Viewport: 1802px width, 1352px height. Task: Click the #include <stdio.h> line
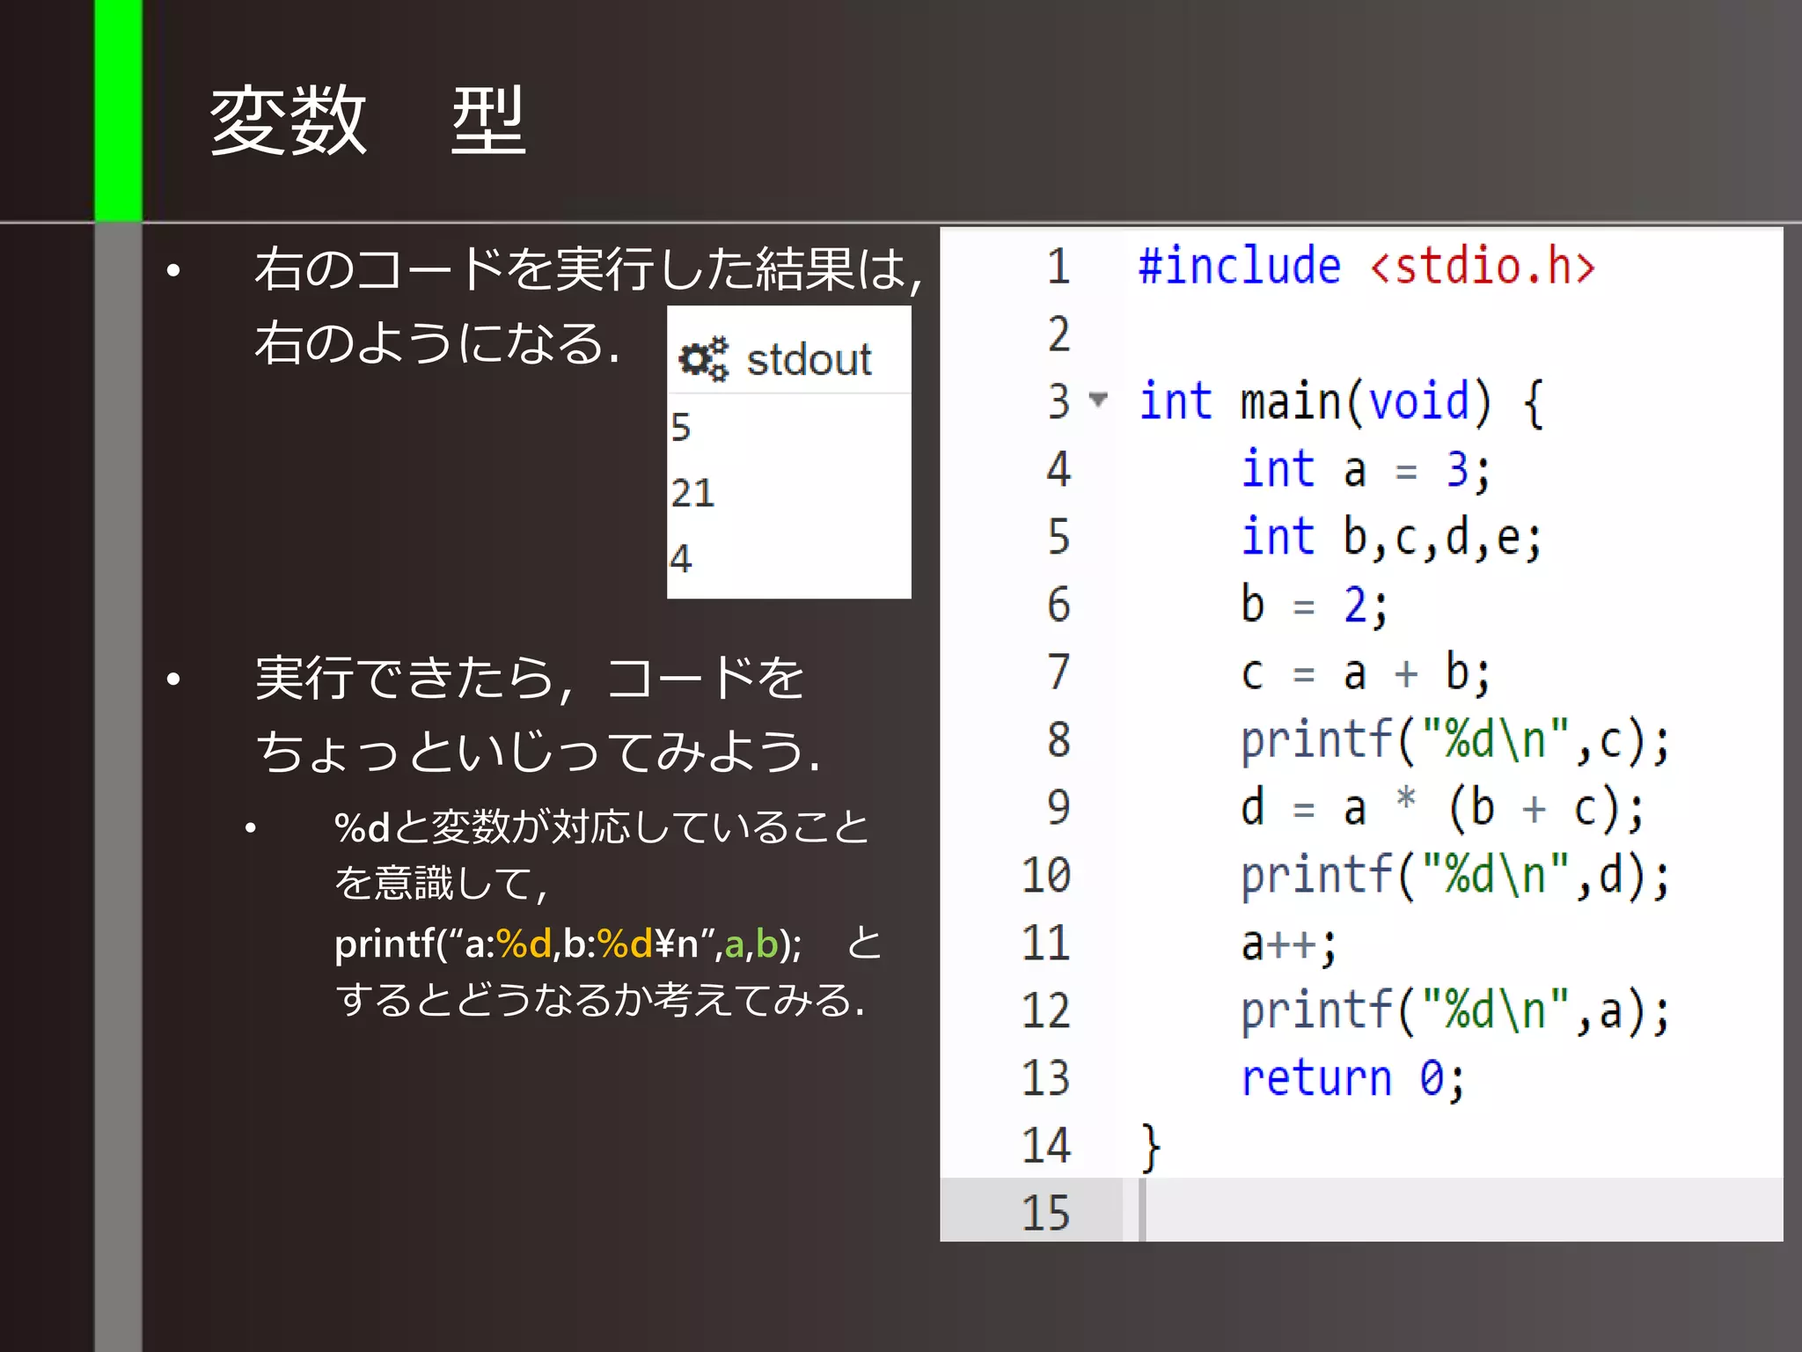pos(1366,266)
